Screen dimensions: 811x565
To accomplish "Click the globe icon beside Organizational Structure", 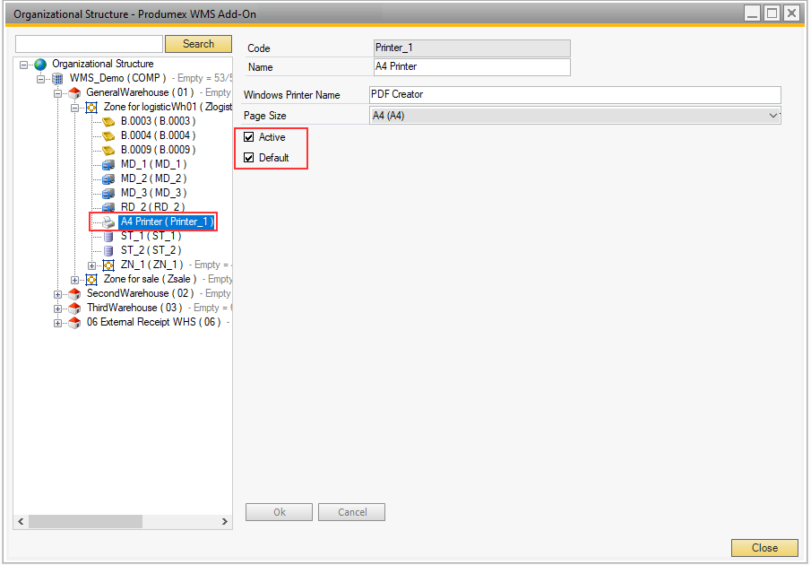I will pyautogui.click(x=39, y=65).
